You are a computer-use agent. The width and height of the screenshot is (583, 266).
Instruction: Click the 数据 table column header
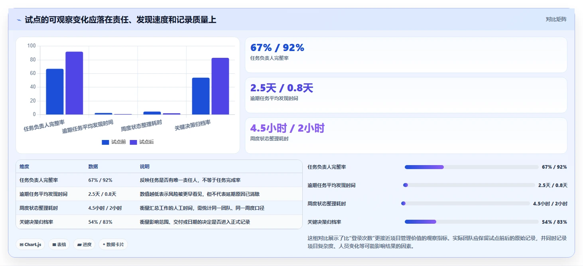tap(93, 167)
